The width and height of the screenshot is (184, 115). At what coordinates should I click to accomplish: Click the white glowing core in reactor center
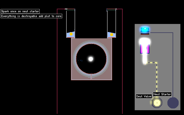[x=91, y=59]
